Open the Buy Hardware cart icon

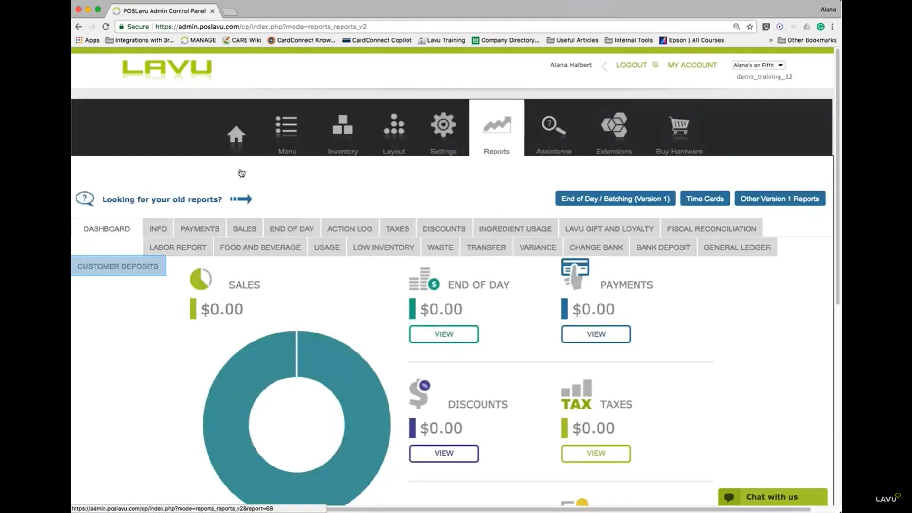point(679,126)
